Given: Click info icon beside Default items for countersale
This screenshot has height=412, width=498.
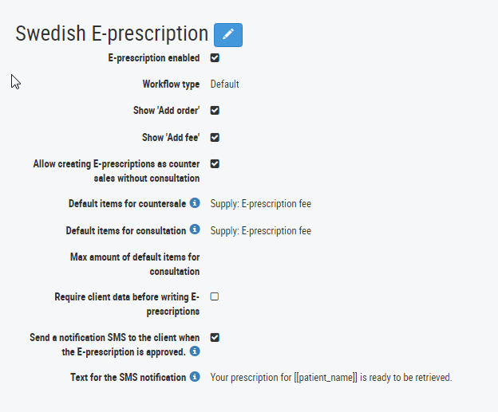Looking at the screenshot, I should (x=195, y=202).
